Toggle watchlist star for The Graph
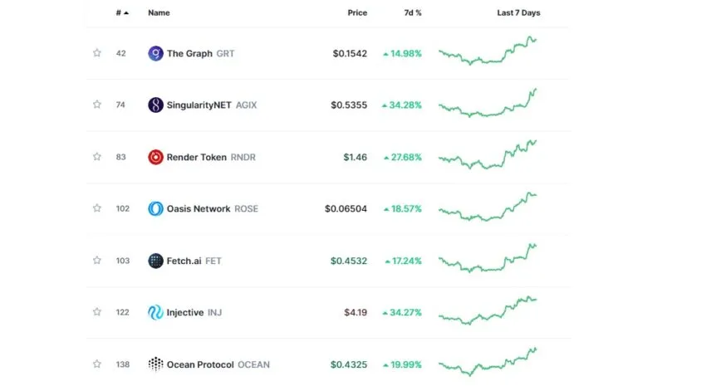Viewport: 706px width, 391px height. tap(97, 53)
